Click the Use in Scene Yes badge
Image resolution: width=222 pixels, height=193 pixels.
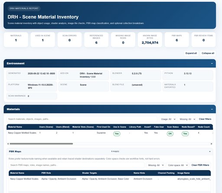tap(117, 134)
